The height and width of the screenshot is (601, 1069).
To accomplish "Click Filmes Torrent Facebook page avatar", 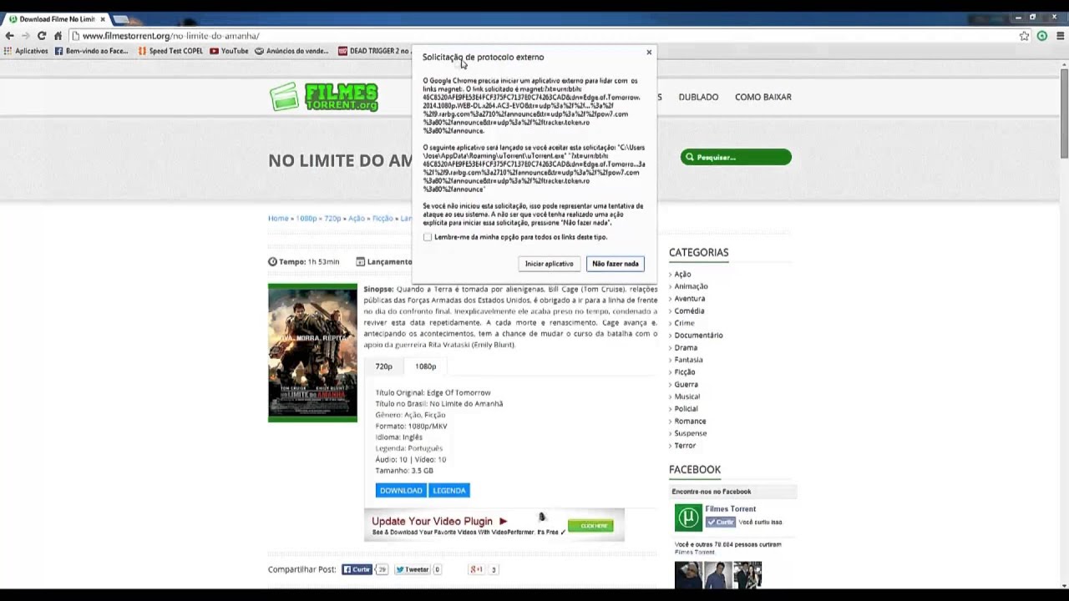I will pyautogui.click(x=688, y=518).
